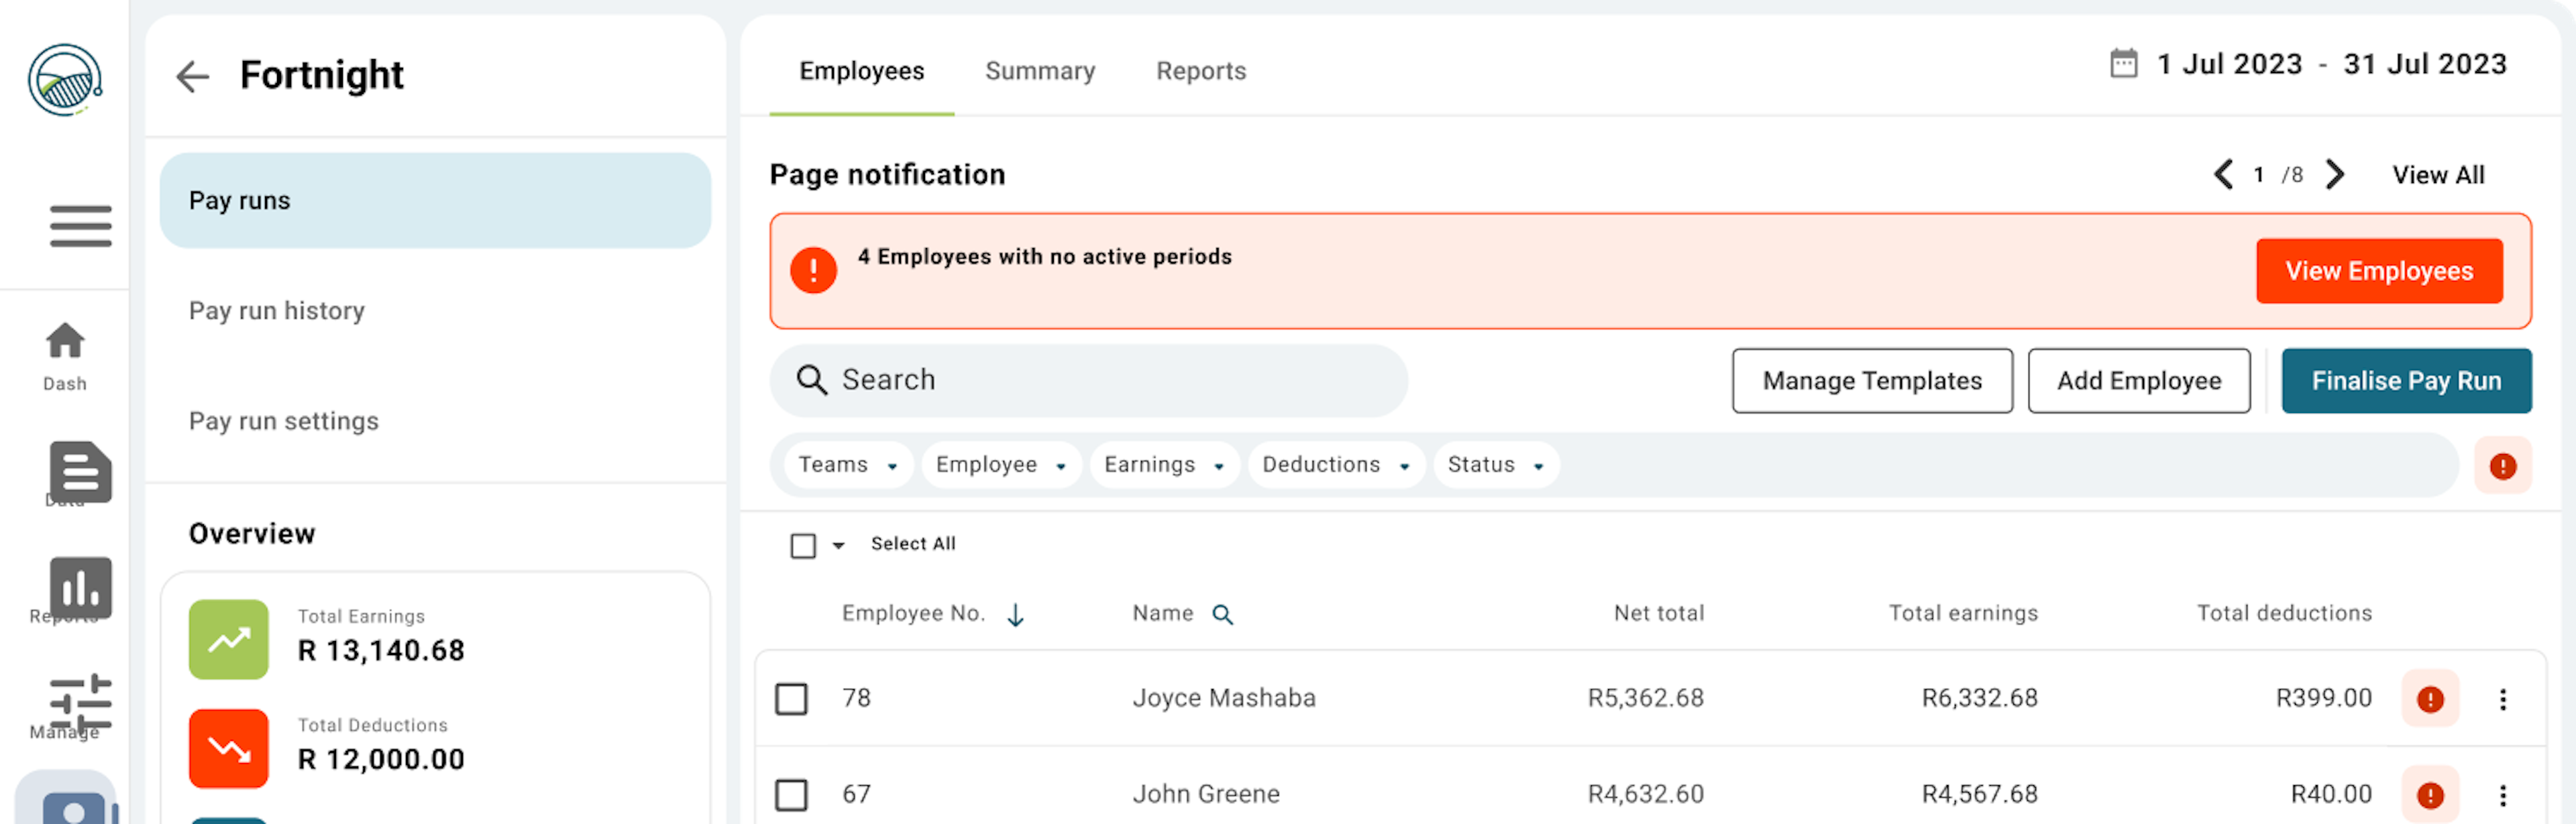Select the checkbox for employee 78
The width and height of the screenshot is (2576, 824).
tap(791, 699)
